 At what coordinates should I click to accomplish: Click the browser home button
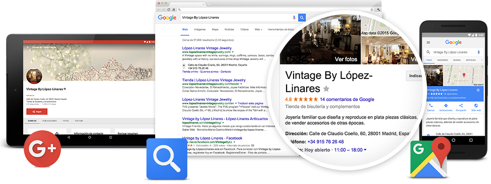(x=174, y=10)
